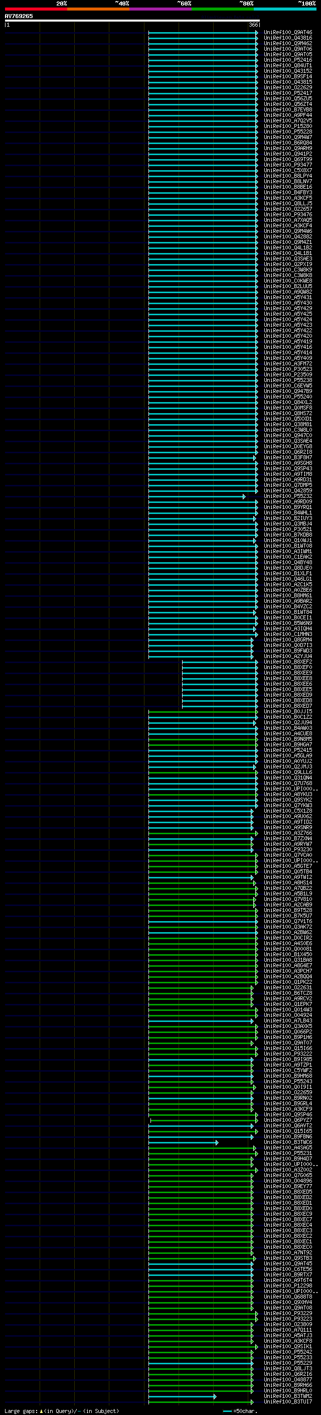Select hit UniRef100_B9N8M5
321x1415 pixels.
point(288,739)
